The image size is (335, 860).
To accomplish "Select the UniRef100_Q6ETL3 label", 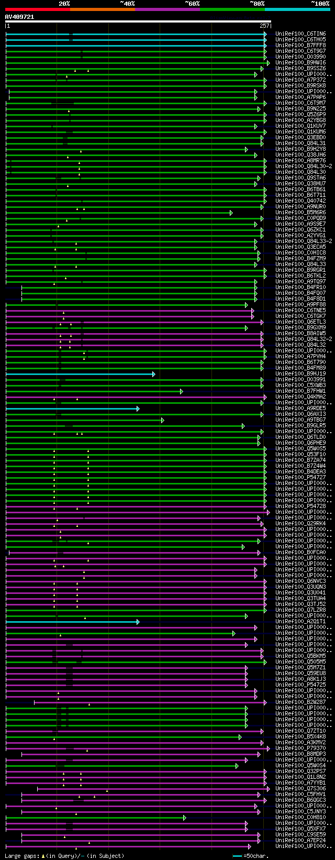I will point(300,322).
